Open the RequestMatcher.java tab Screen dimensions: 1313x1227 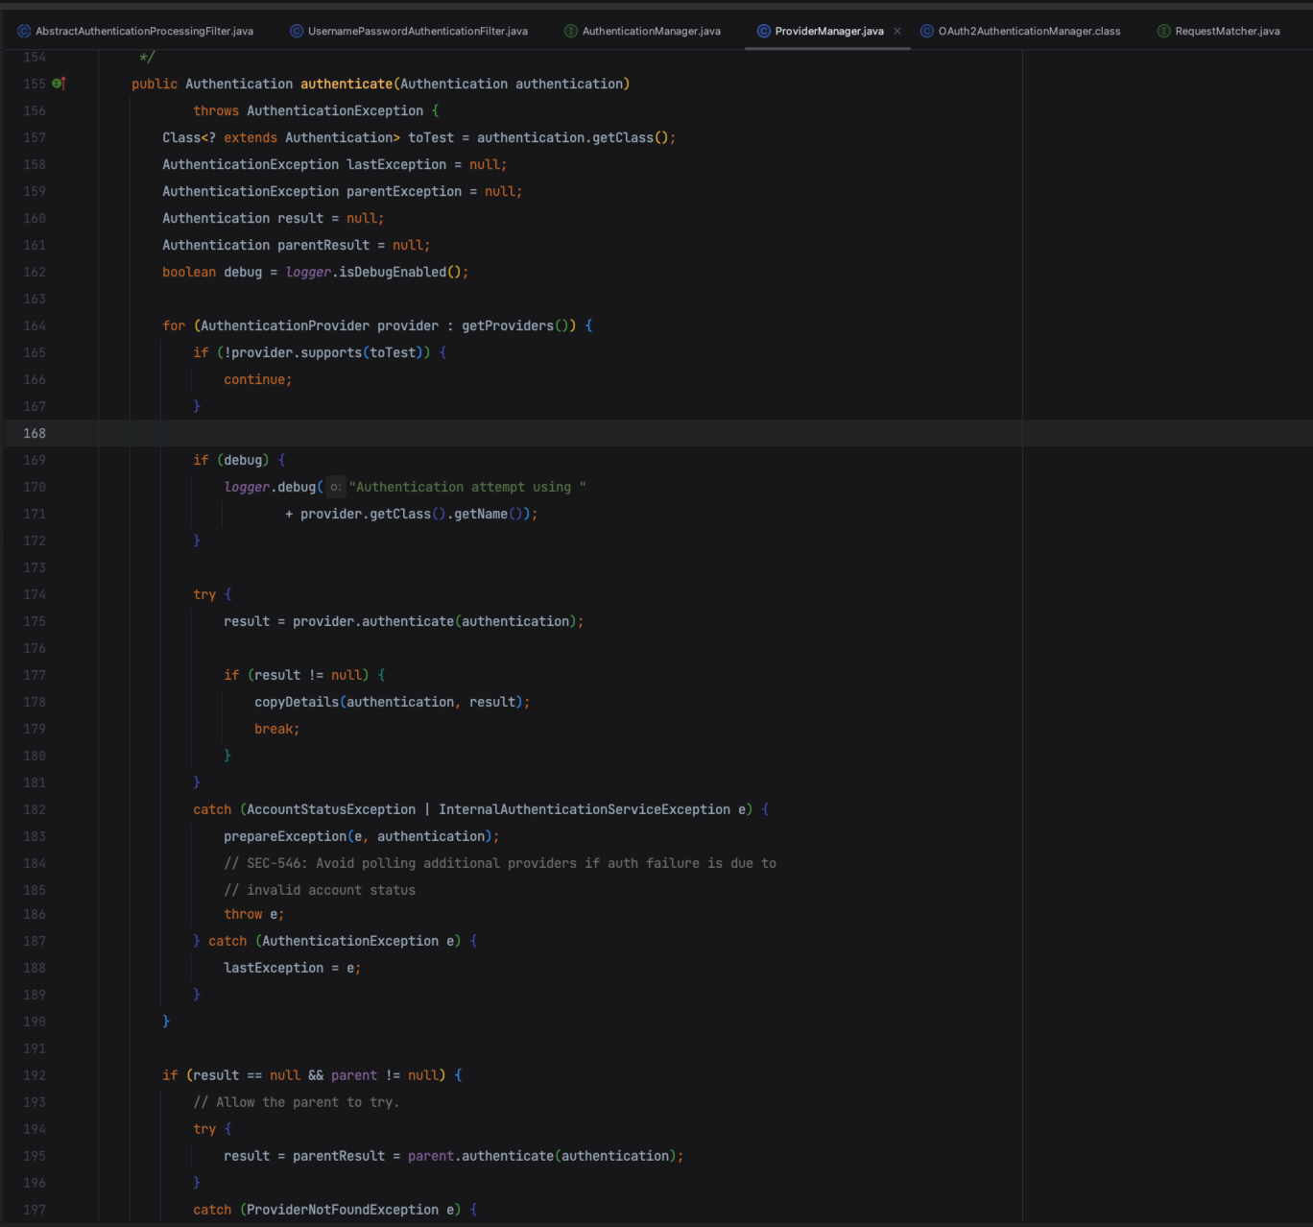pyautogui.click(x=1227, y=32)
